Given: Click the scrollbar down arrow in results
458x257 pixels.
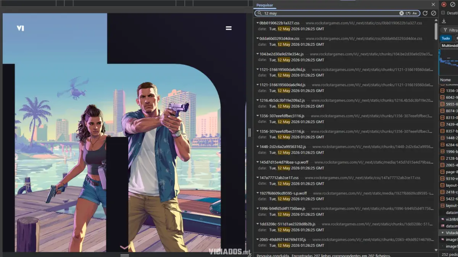Looking at the screenshot, I should [436, 250].
